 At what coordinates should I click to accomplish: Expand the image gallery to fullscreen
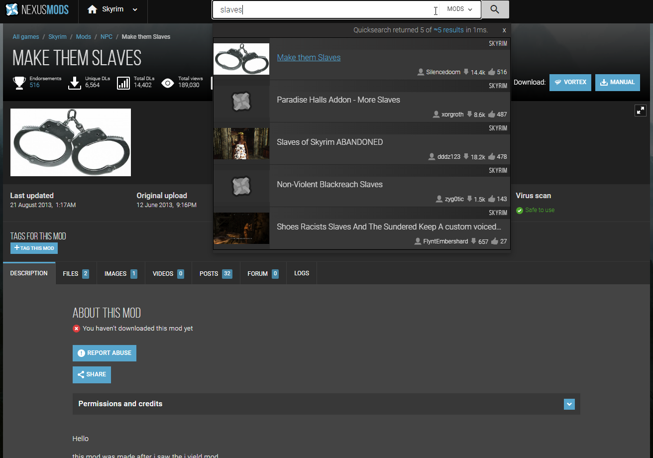(641, 111)
